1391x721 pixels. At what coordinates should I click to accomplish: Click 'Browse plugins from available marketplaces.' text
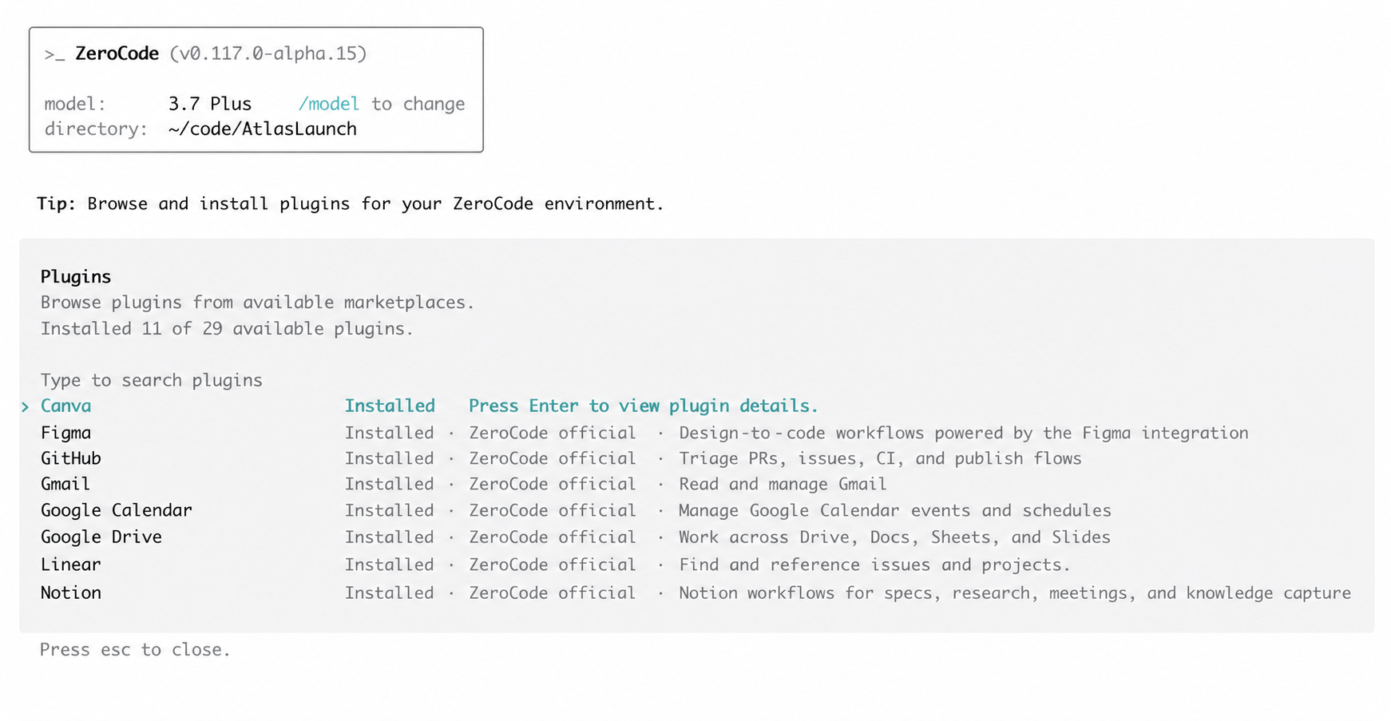[257, 302]
